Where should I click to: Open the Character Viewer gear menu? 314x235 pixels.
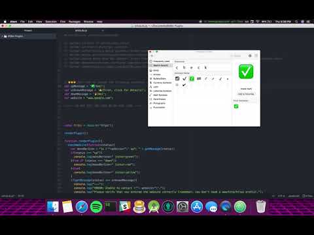(250, 55)
